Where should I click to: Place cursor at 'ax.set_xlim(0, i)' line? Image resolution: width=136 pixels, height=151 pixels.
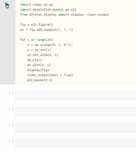pyautogui.click(x=43, y=55)
